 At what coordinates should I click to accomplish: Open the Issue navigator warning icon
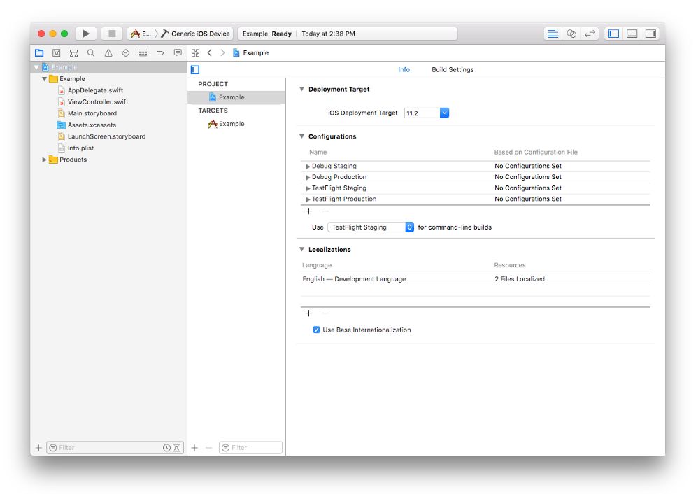108,53
